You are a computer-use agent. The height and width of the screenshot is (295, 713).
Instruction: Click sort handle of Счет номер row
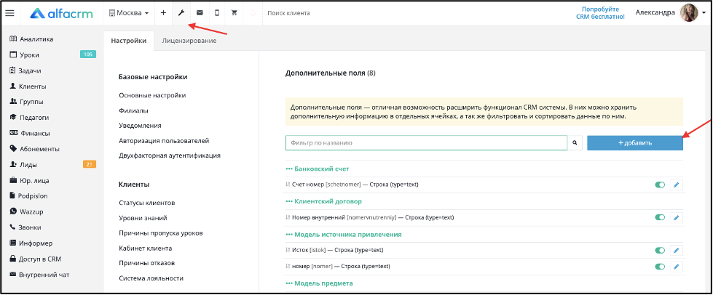288,185
